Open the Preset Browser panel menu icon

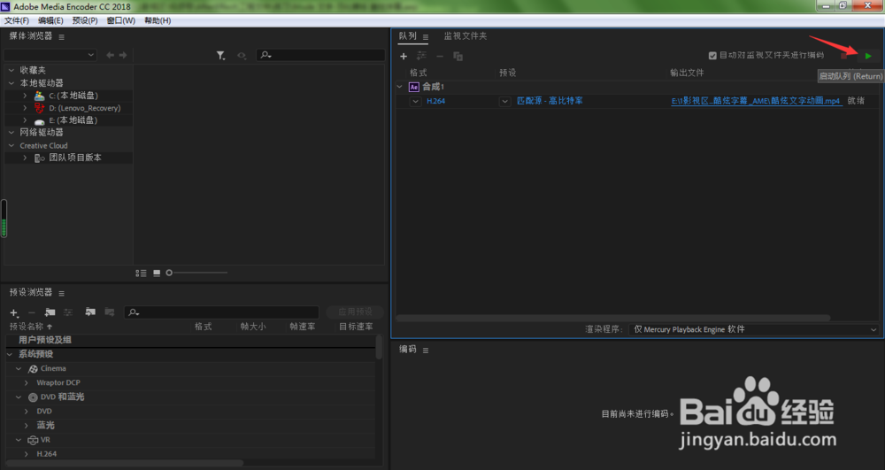(62, 293)
